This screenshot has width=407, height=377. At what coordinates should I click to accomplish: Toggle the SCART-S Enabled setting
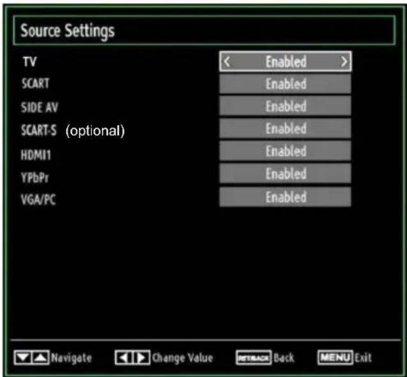(285, 128)
